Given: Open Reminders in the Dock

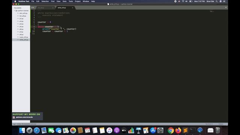Looking at the screenshot, I should click(x=95, y=130).
